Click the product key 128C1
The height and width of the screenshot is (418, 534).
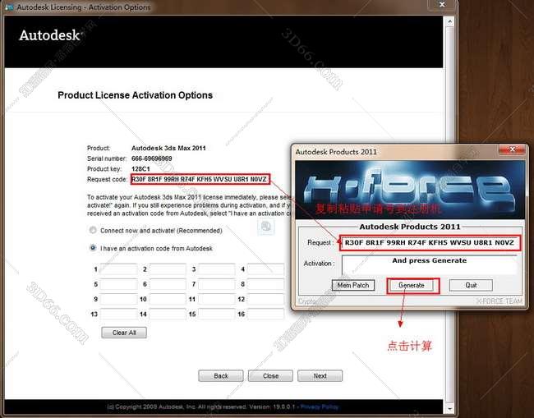point(140,169)
